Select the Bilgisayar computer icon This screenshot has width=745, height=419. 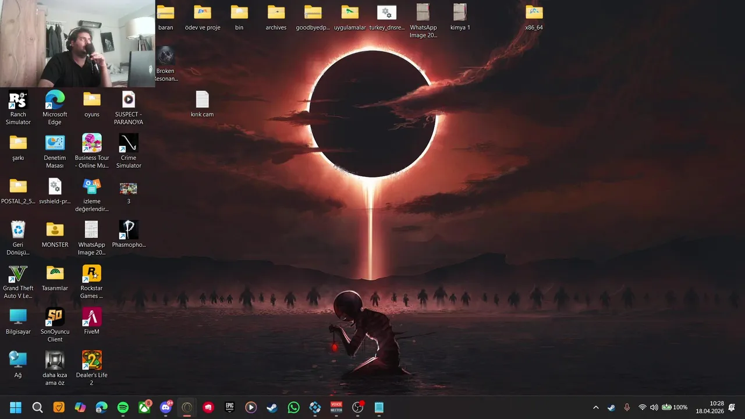[x=18, y=321]
